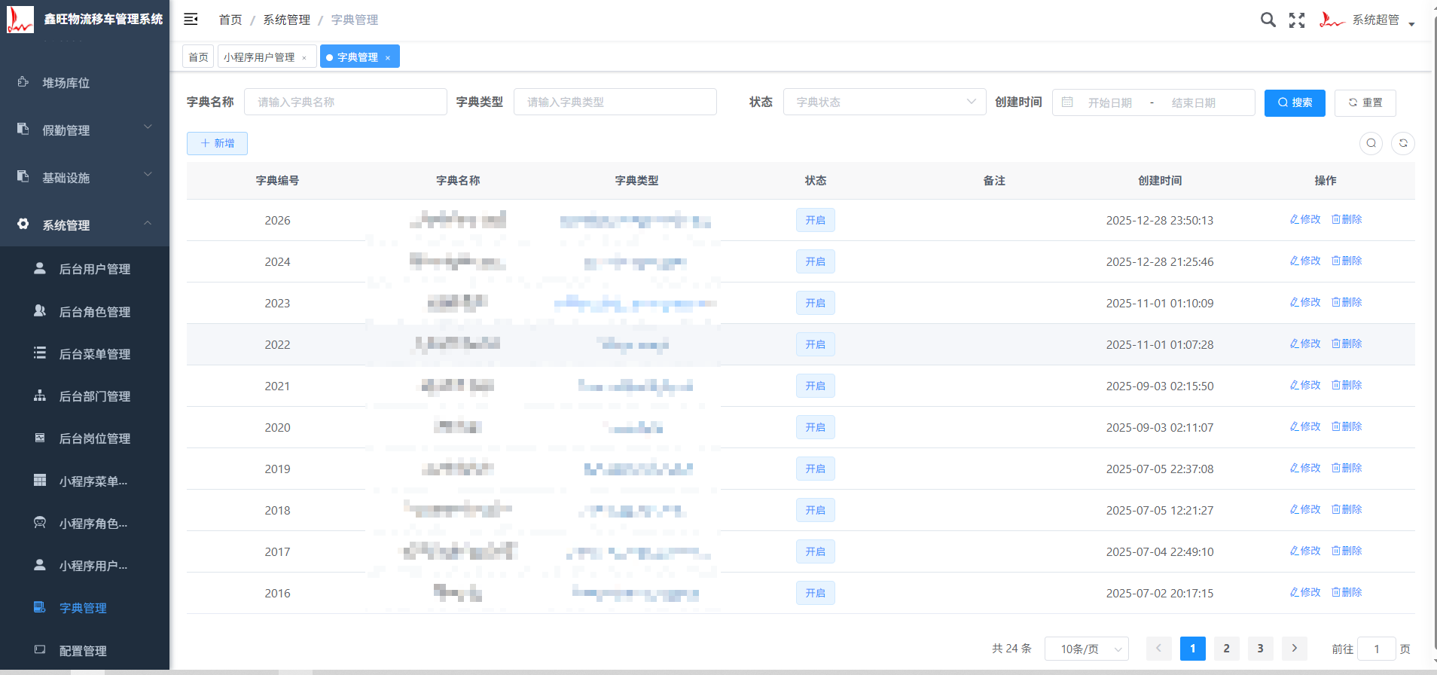Click 删除 for dictionary 2020

(1347, 426)
